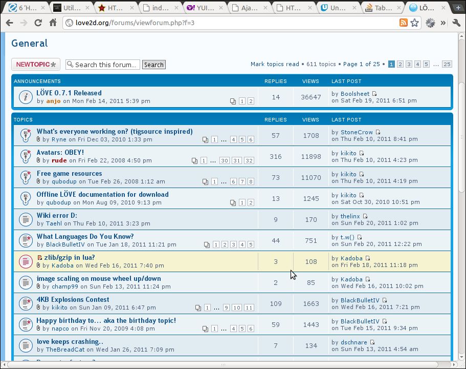Click the red topic icon for zlib/gzip
The image size is (466, 369).
(x=26, y=261)
